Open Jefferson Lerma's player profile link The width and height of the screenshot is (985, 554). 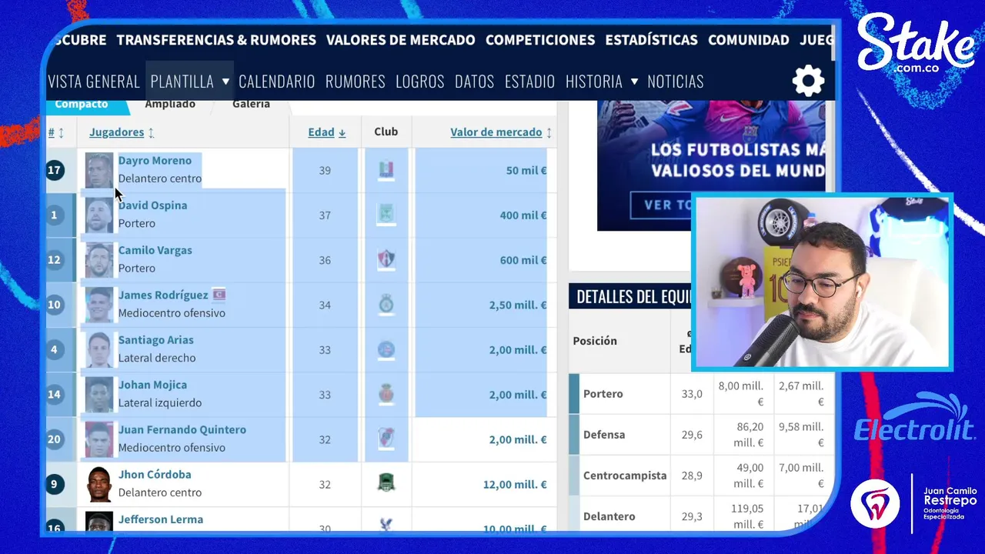click(161, 519)
